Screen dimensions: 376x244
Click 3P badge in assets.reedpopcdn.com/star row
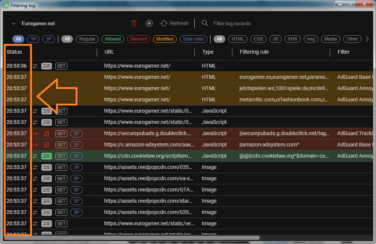(x=76, y=201)
